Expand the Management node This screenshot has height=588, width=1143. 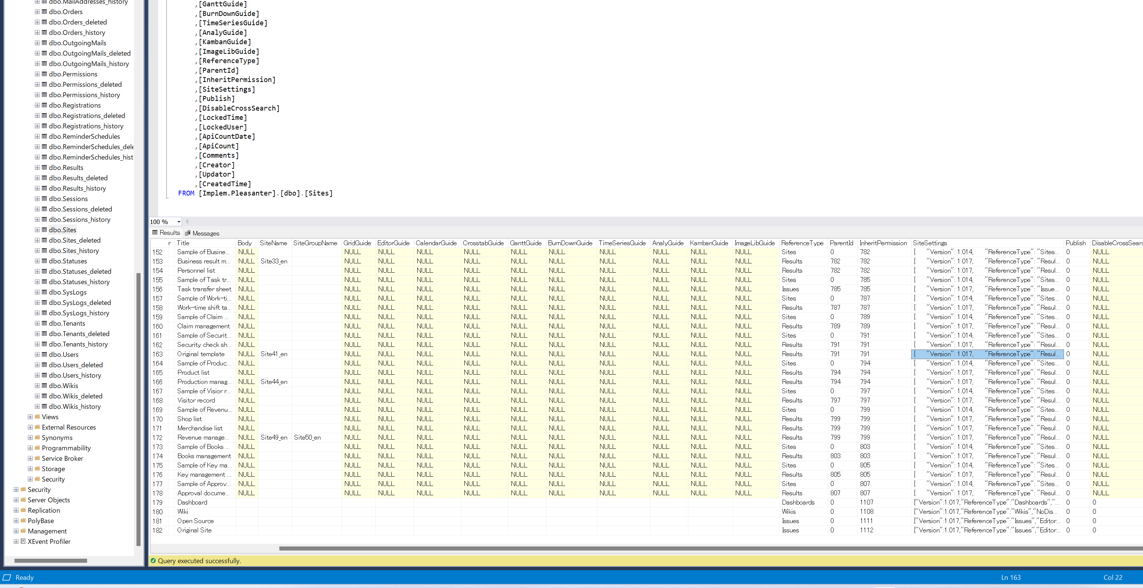point(16,531)
